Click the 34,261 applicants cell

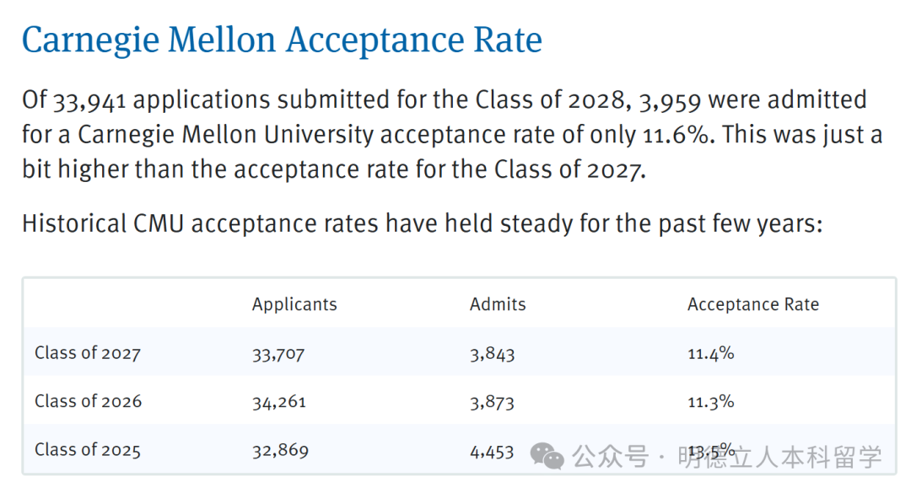(278, 402)
